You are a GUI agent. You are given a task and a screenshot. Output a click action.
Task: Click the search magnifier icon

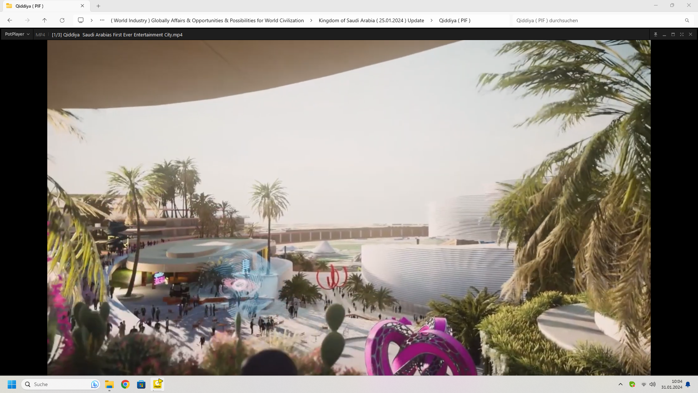(687, 20)
